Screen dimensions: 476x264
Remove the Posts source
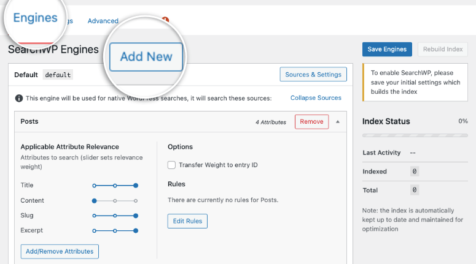[311, 122]
